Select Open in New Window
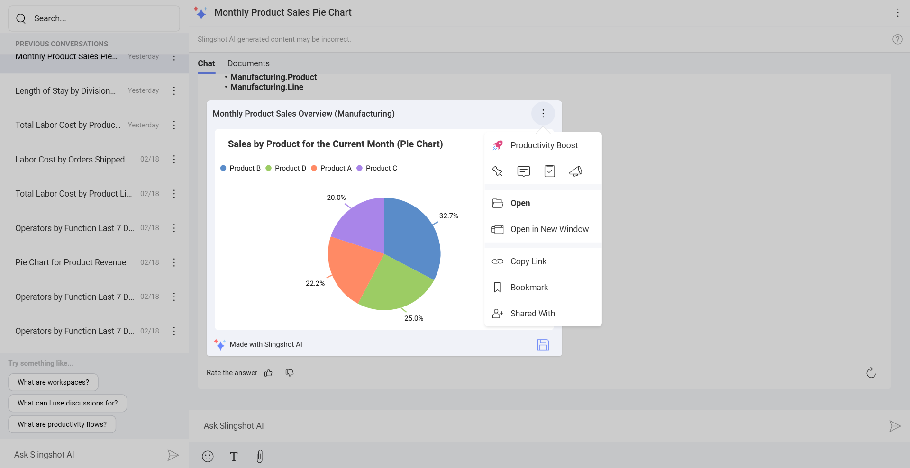Image resolution: width=910 pixels, height=468 pixels. pyautogui.click(x=543, y=229)
